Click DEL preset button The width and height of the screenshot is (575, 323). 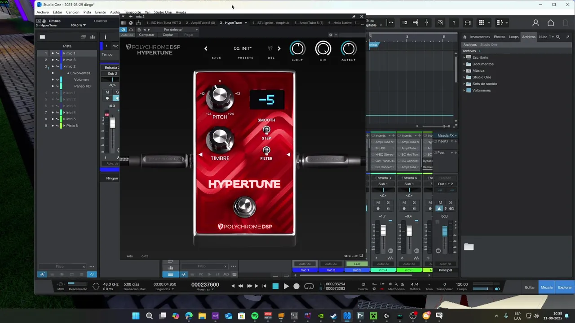click(x=271, y=58)
